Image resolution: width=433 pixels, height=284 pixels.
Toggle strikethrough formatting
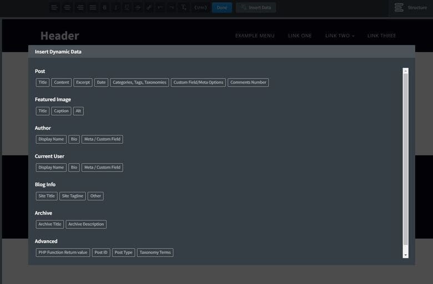tap(138, 7)
